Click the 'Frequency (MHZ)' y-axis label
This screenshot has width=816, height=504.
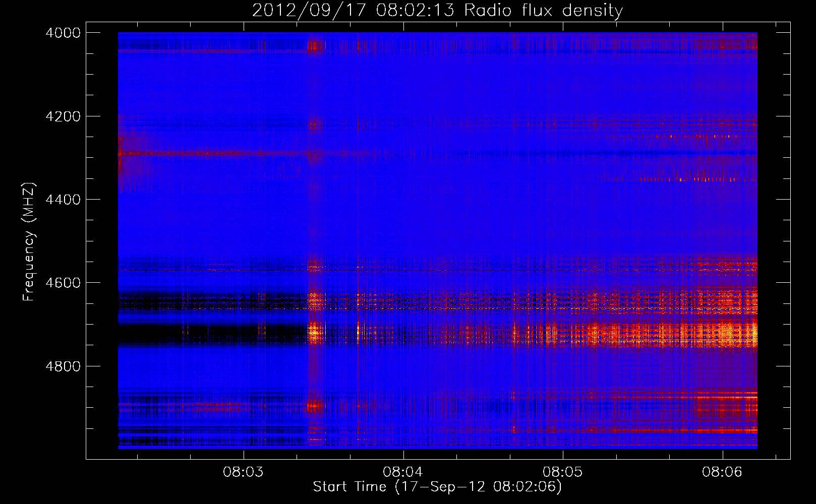(x=29, y=242)
